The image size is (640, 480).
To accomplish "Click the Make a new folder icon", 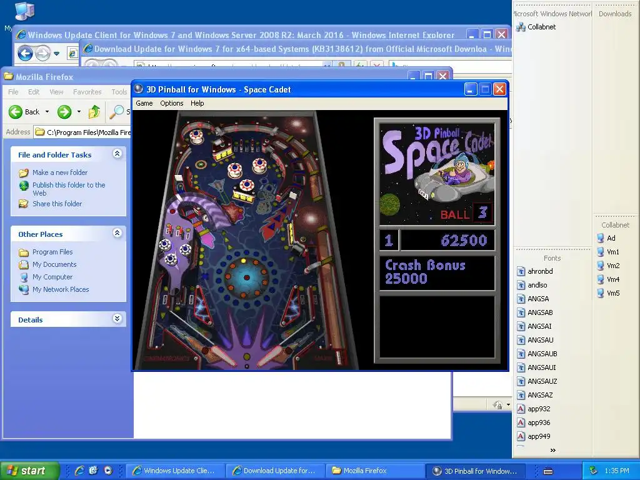I will point(24,172).
